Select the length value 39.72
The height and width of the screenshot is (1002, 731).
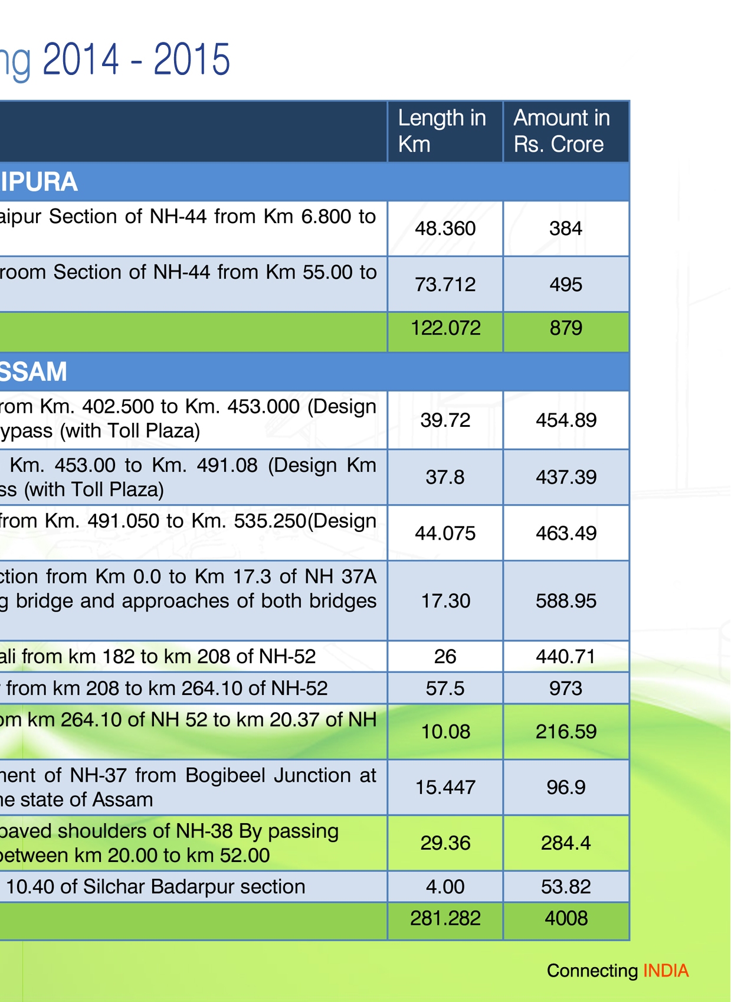pos(445,420)
